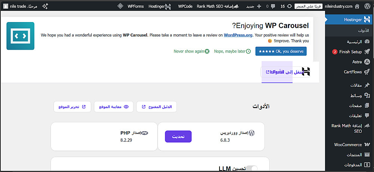Click Never show again link
The height and width of the screenshot is (172, 374).
tap(191, 51)
